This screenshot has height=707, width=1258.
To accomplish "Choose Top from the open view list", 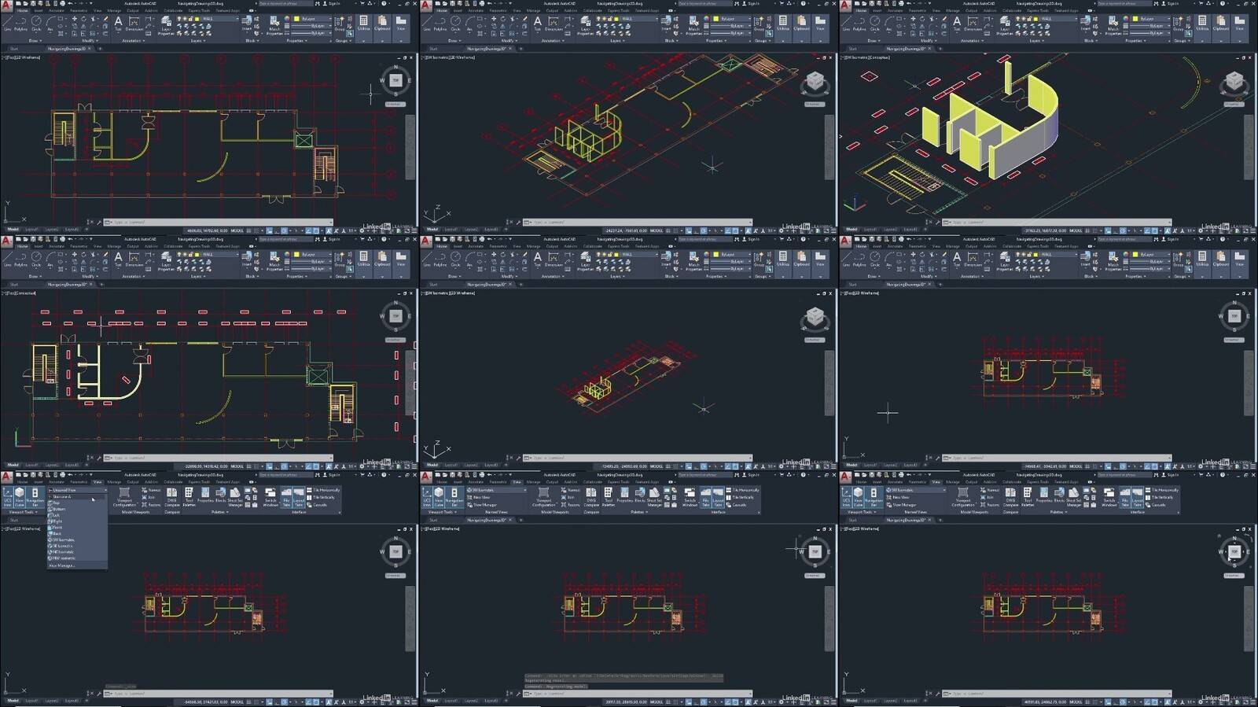I will point(56,503).
